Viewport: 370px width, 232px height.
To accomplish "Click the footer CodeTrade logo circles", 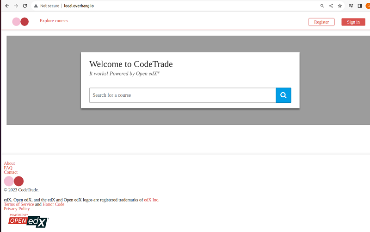I will (14, 181).
